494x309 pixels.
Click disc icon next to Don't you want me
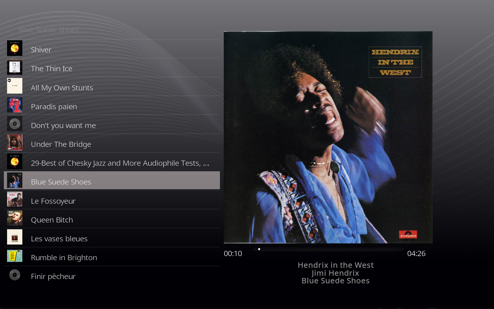point(15,124)
